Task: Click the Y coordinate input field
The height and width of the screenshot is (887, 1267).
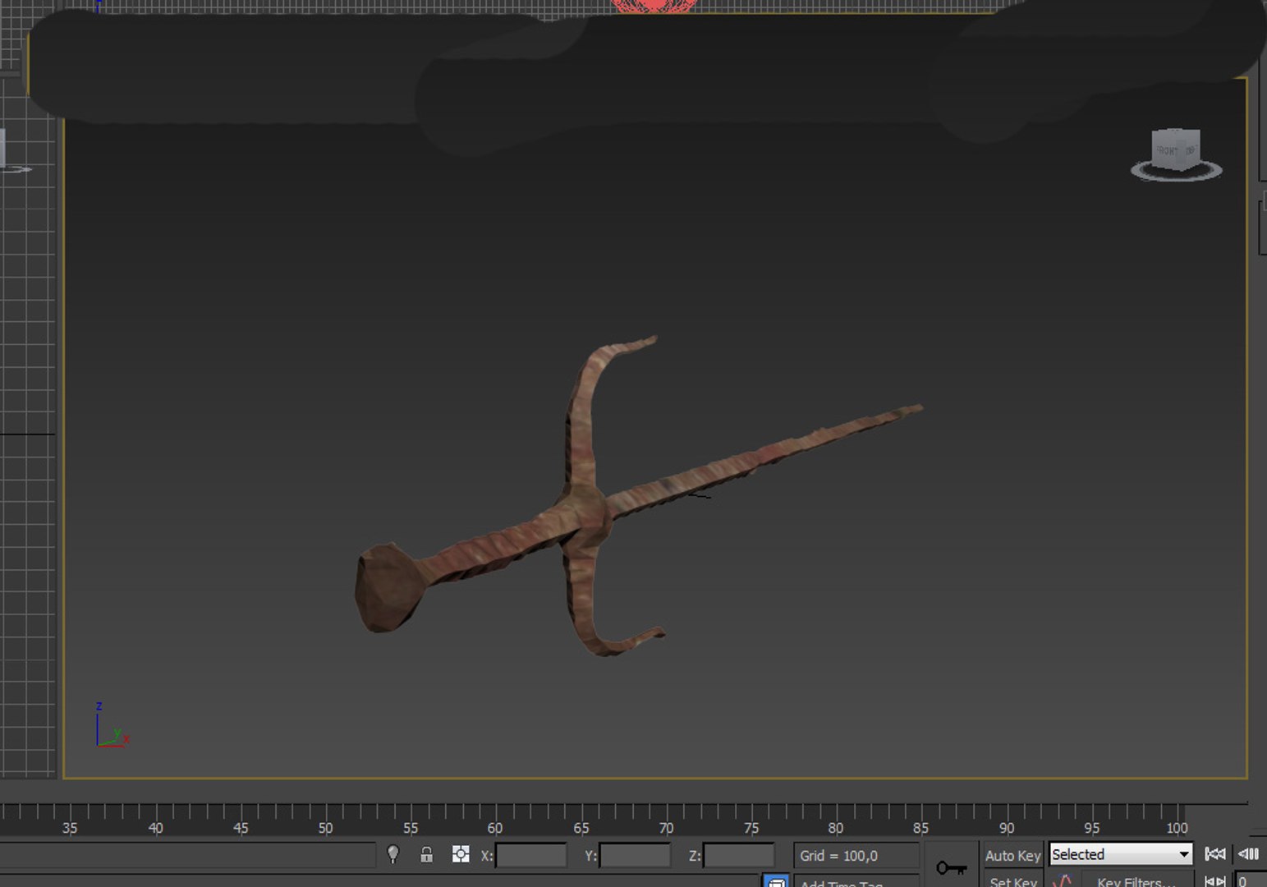Action: pos(635,856)
